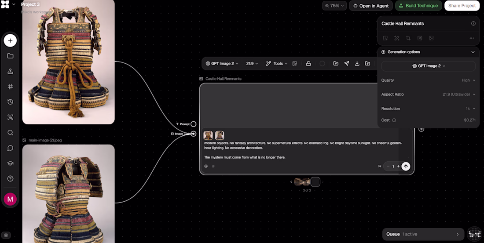Decrease image count with minus button
484x243 pixels.
click(388, 166)
